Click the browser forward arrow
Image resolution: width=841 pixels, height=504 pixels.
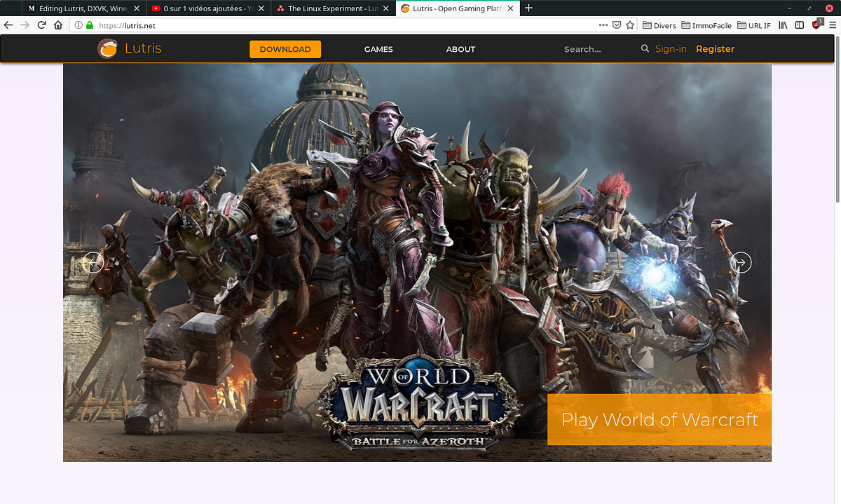tap(25, 25)
